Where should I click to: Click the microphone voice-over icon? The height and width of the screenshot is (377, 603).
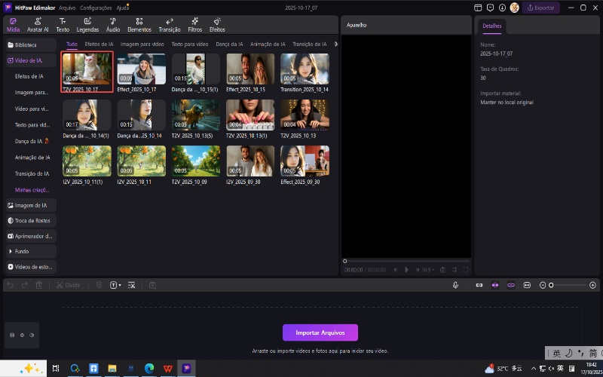tap(456, 285)
